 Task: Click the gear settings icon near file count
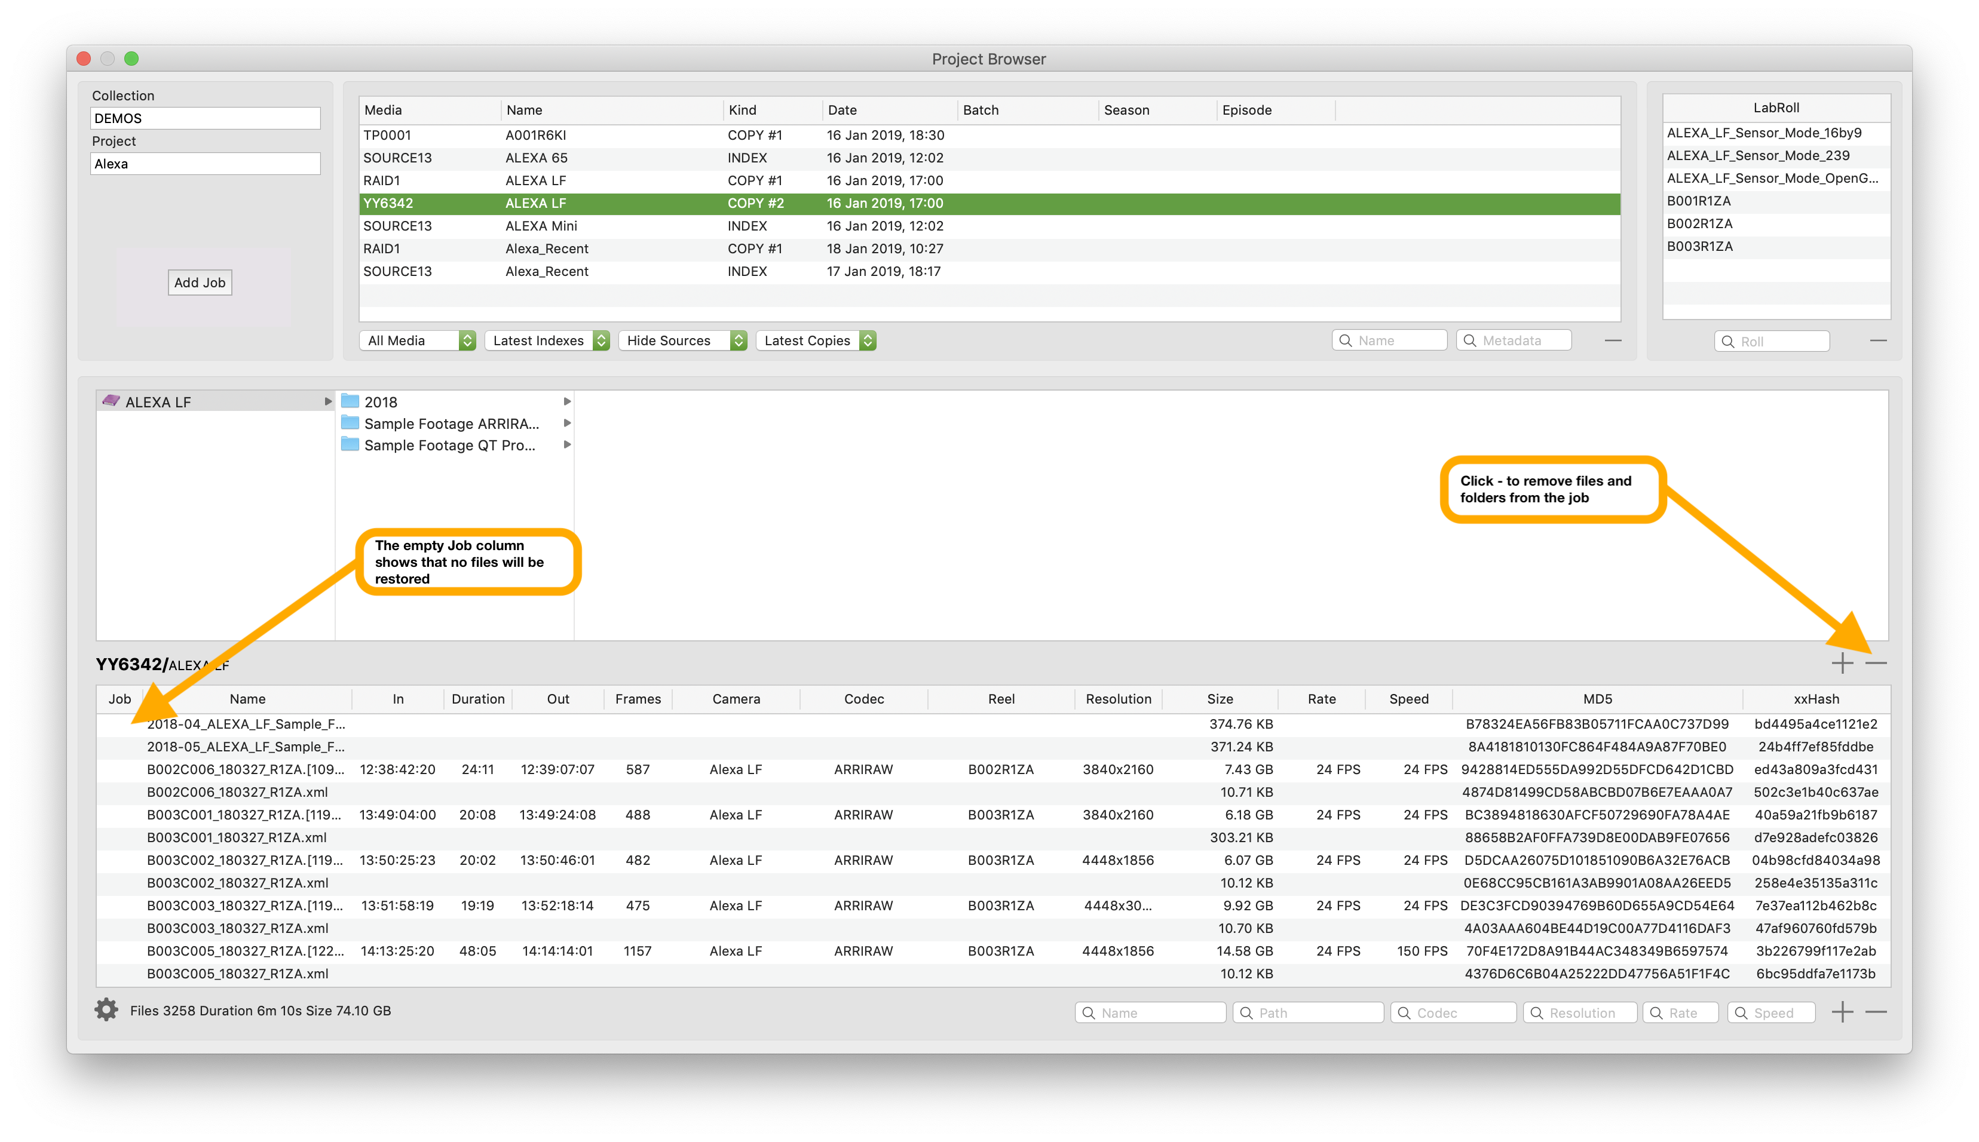[x=106, y=1010]
